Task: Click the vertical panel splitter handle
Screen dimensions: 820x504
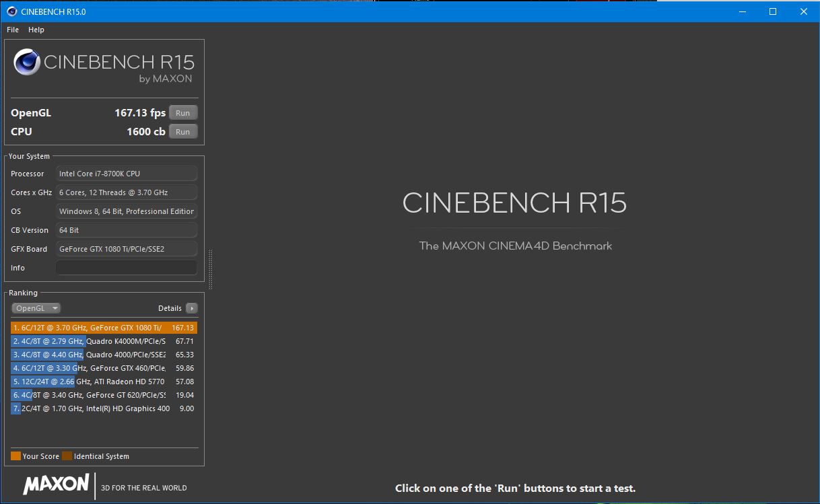Action: coord(210,269)
